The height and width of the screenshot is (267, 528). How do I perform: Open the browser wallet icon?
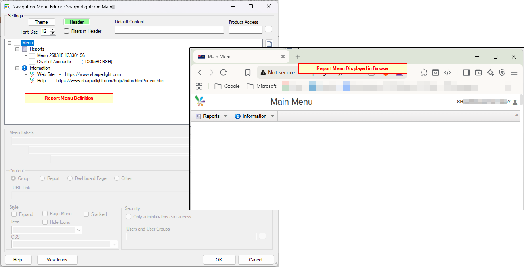tap(478, 72)
